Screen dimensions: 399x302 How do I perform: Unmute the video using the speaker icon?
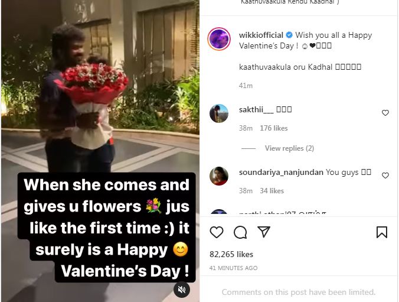182,290
